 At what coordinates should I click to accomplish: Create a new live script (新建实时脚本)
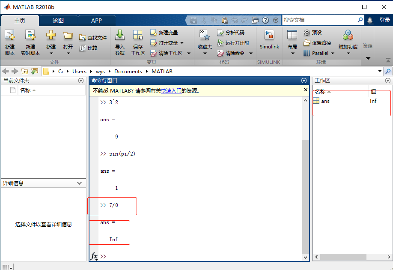click(x=30, y=42)
